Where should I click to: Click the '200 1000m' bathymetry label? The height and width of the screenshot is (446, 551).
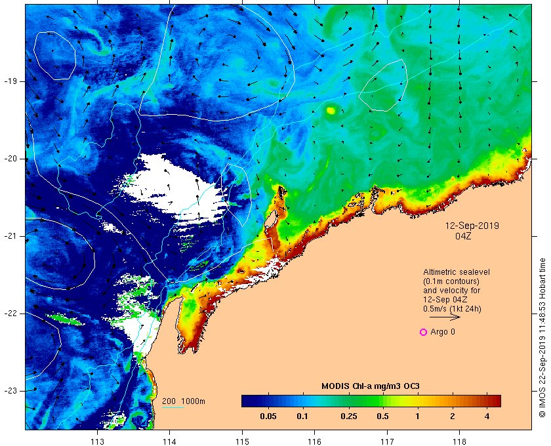[184, 401]
